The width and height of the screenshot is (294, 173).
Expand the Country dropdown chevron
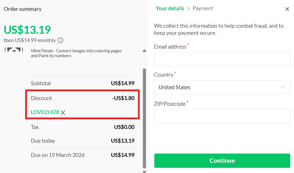283,87
